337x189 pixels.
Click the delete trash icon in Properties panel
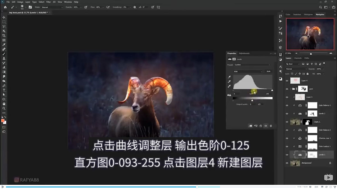[270, 125]
